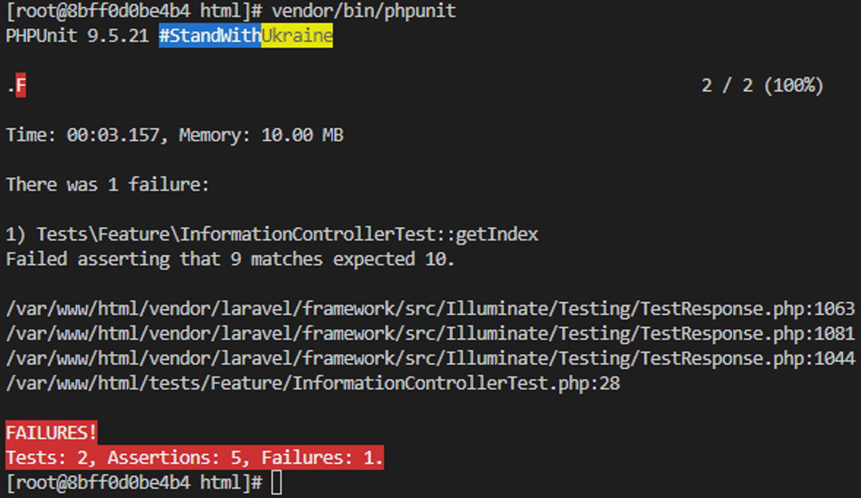This screenshot has height=498, width=861.
Task: Open the TestResponse.php:1081 file path link
Action: pos(430,333)
